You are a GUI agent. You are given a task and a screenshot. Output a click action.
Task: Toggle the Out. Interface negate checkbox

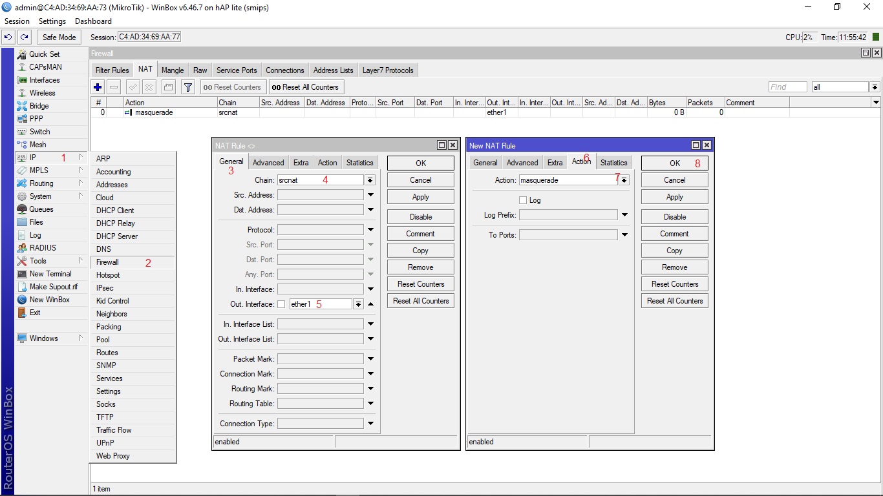click(281, 304)
